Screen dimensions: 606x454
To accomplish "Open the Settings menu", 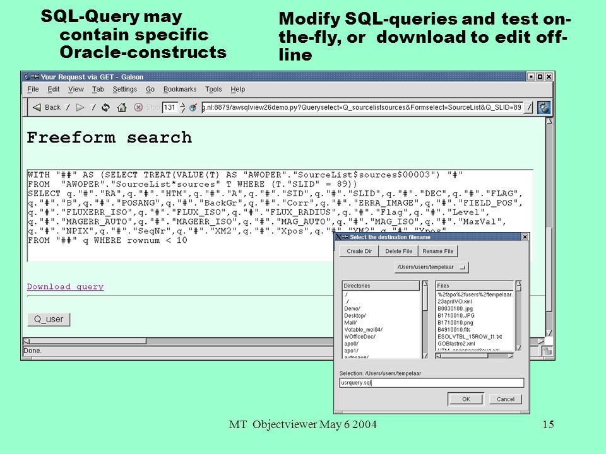I will tap(124, 89).
